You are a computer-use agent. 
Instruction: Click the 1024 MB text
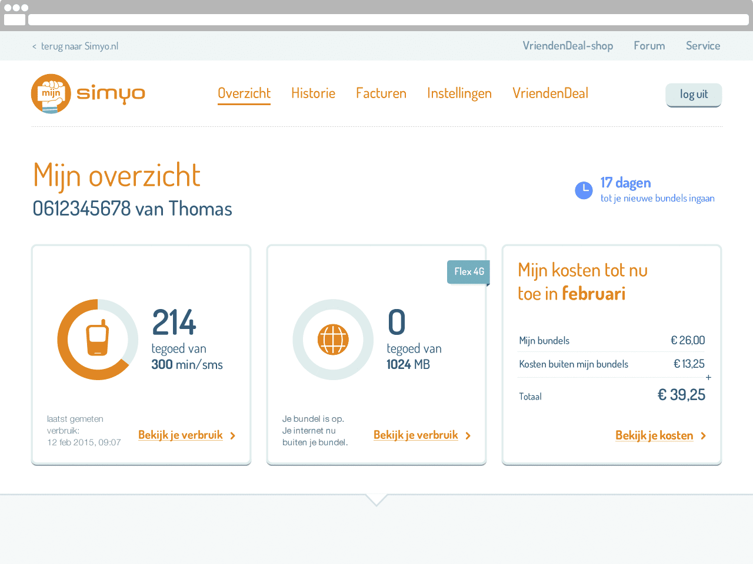tap(408, 364)
